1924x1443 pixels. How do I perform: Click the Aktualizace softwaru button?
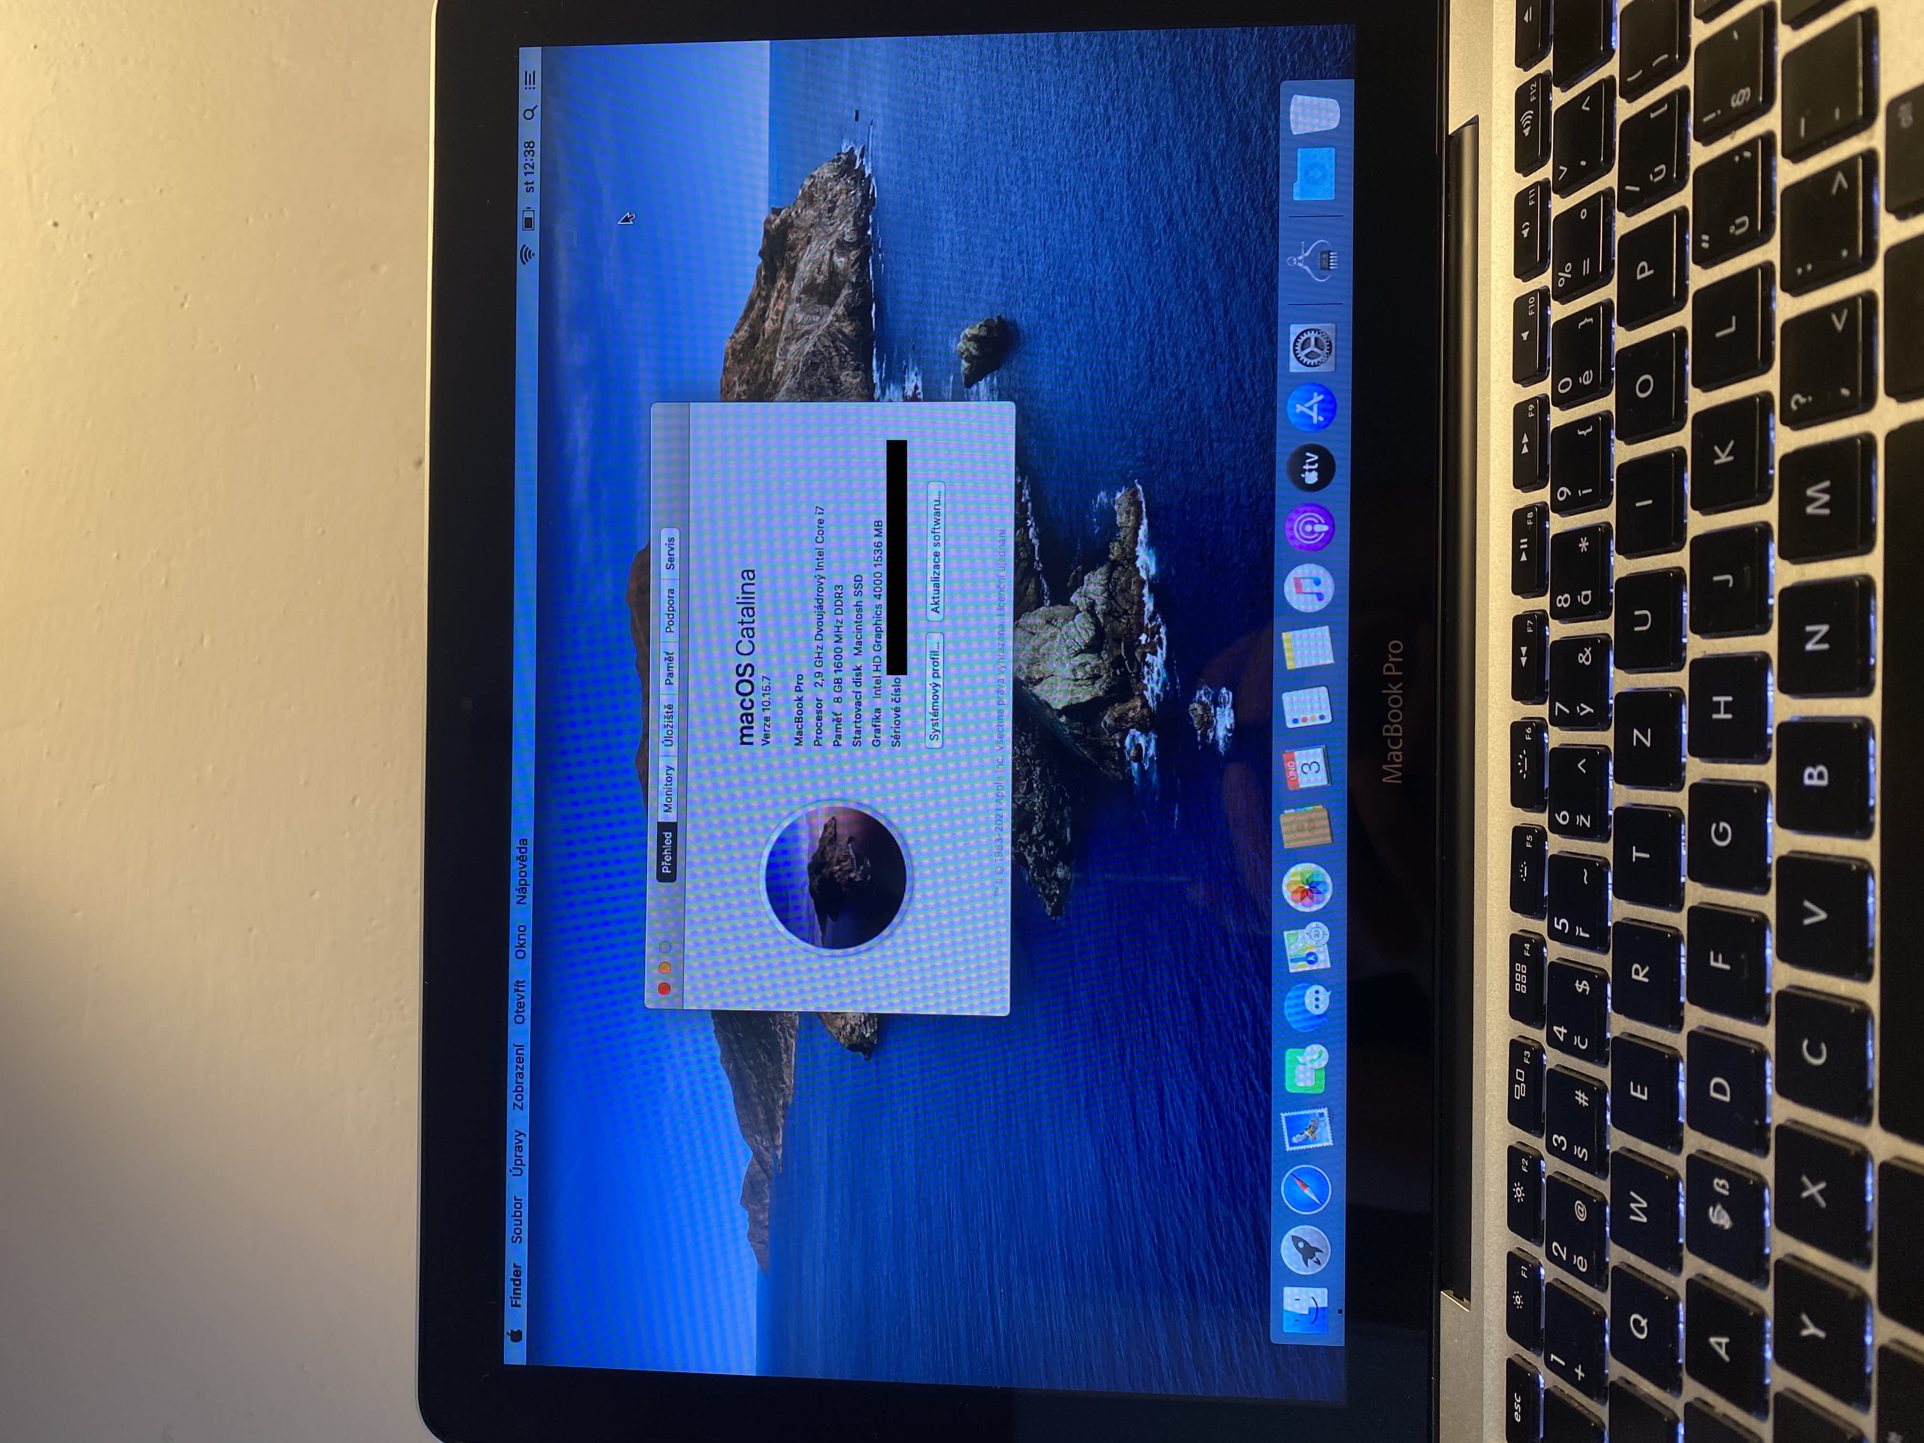(x=936, y=550)
